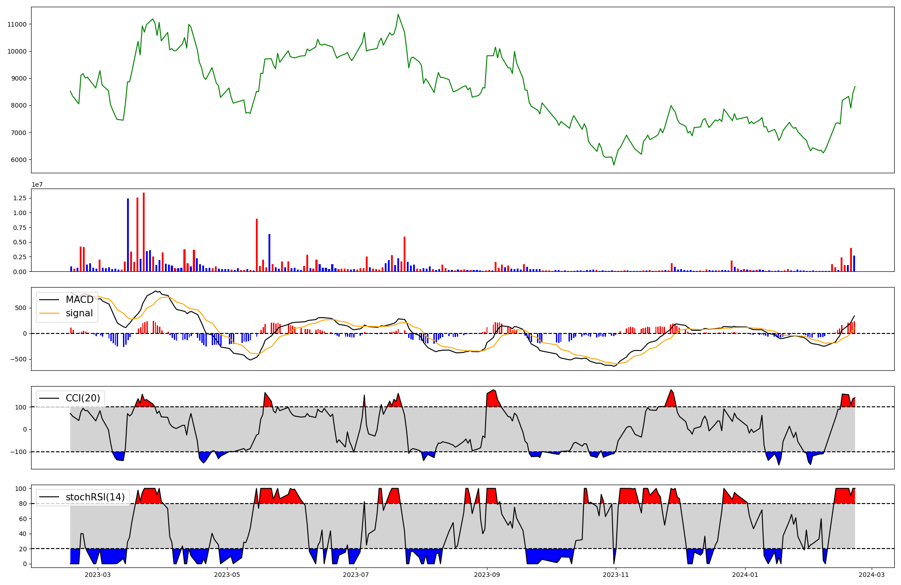The image size is (901, 585).
Task: Click the 6000 price axis tick label
Action: coord(19,160)
